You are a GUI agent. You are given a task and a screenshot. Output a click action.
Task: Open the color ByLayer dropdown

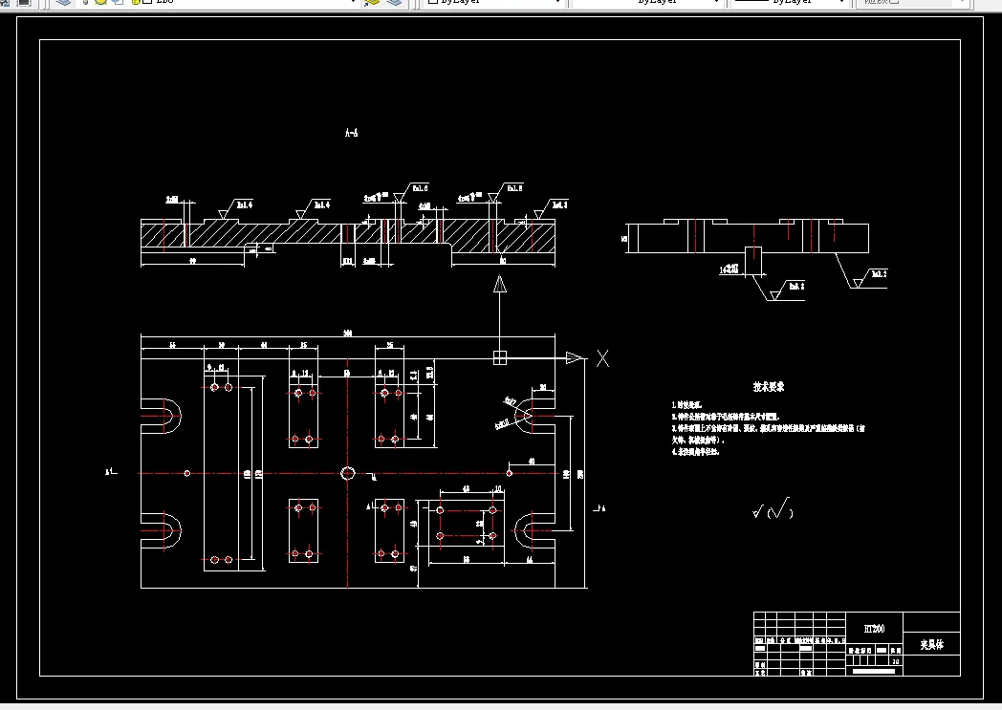click(495, 2)
